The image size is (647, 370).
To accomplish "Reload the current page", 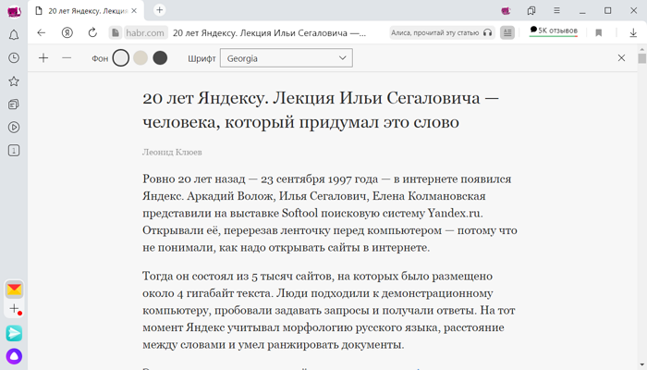I will (92, 32).
